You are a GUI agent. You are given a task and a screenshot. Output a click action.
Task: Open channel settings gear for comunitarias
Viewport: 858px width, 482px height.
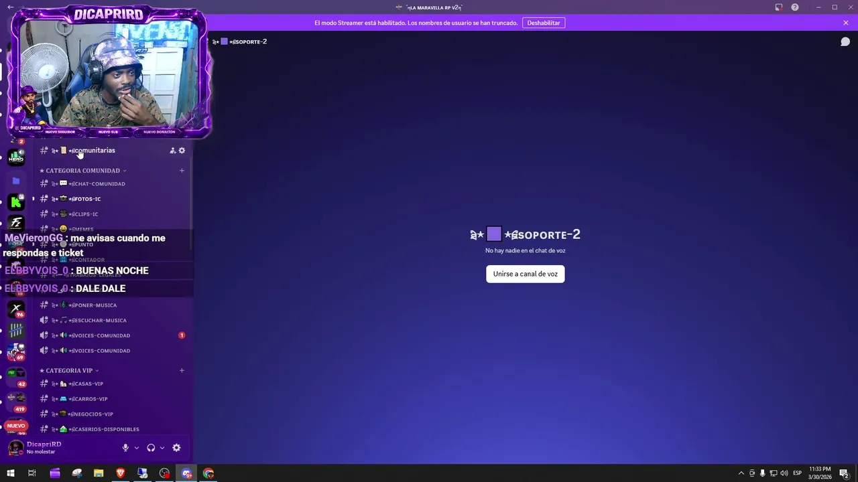click(x=182, y=151)
